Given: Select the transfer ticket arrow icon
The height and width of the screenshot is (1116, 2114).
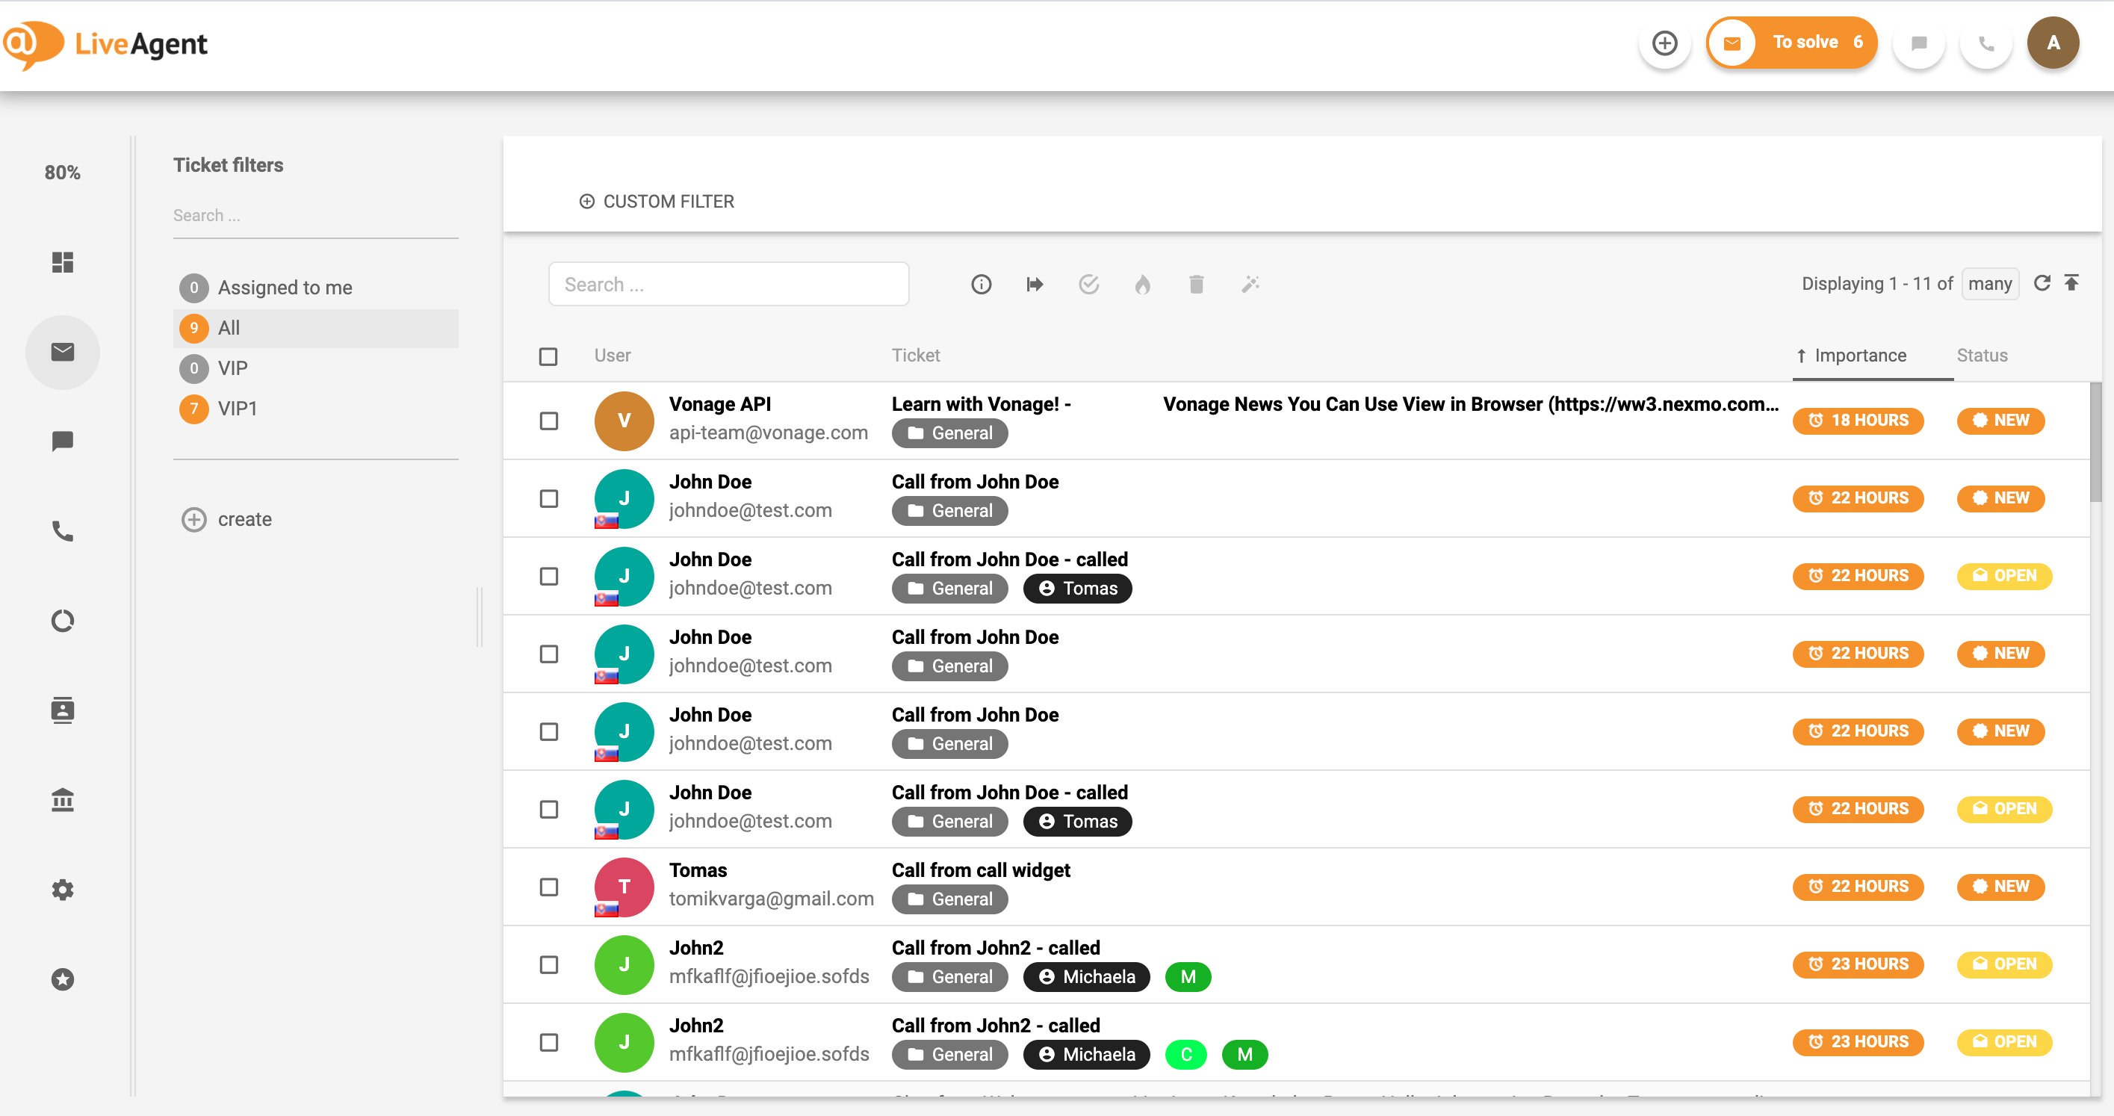Looking at the screenshot, I should pos(1035,284).
